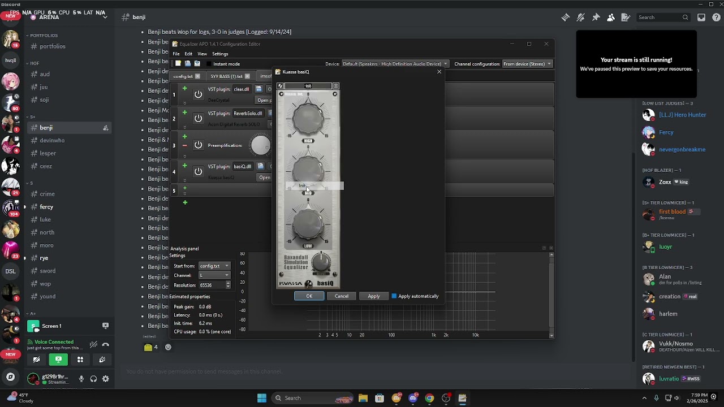
Task: Click Discord pinned messages icon
Action: click(596, 18)
